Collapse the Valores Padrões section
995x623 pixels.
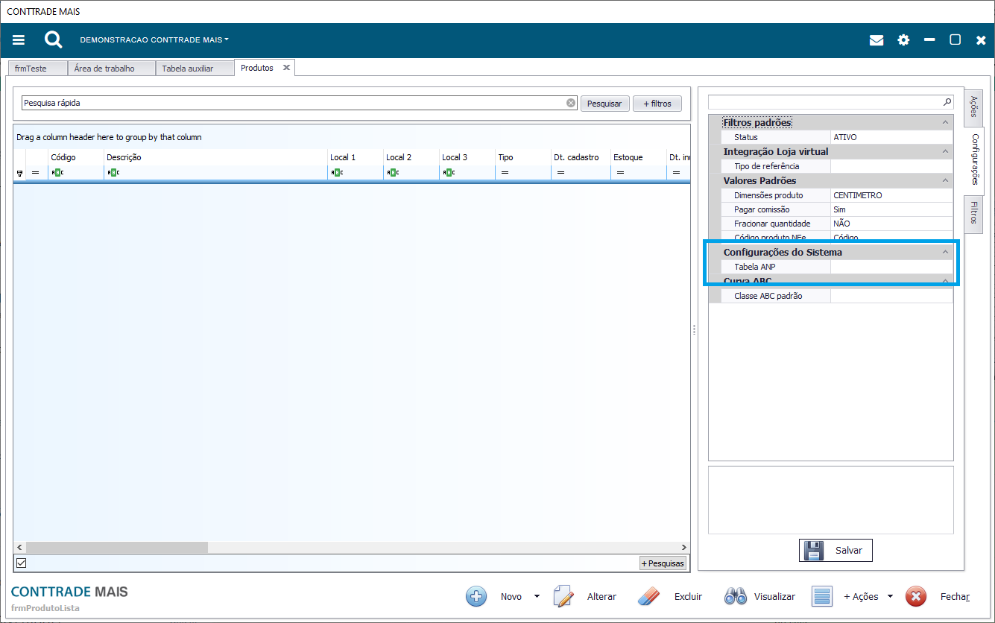(x=945, y=181)
